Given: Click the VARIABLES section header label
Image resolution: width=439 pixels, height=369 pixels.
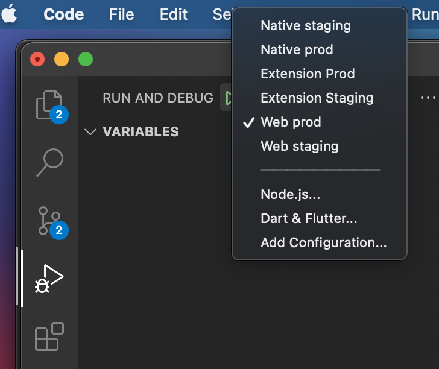Looking at the screenshot, I should coord(141,131).
